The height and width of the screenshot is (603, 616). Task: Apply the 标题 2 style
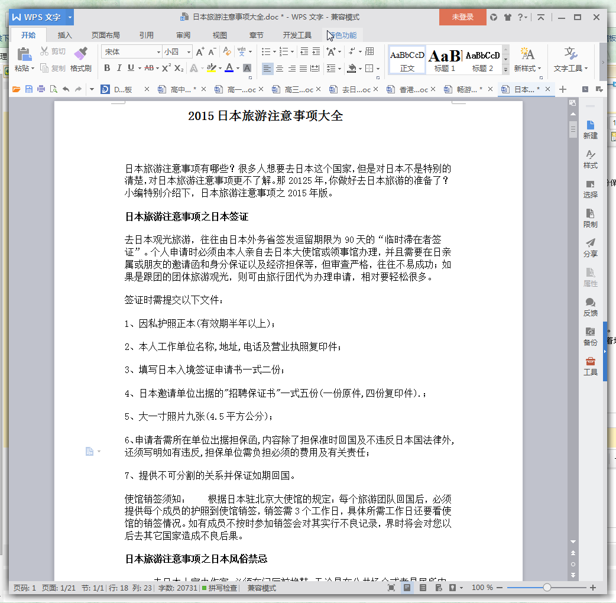click(x=482, y=60)
